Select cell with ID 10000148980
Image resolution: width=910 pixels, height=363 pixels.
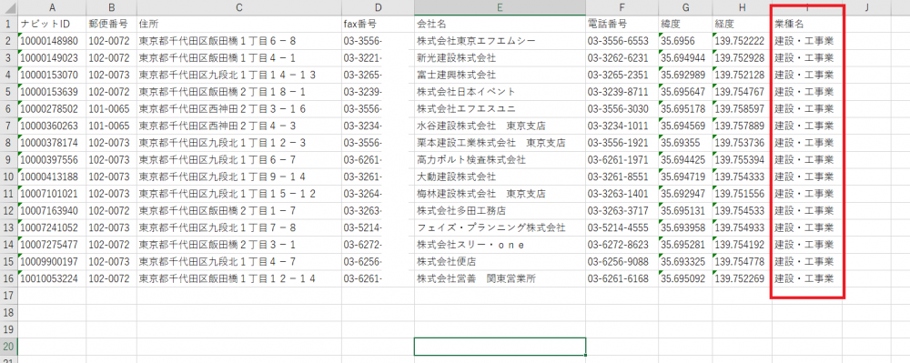point(52,41)
